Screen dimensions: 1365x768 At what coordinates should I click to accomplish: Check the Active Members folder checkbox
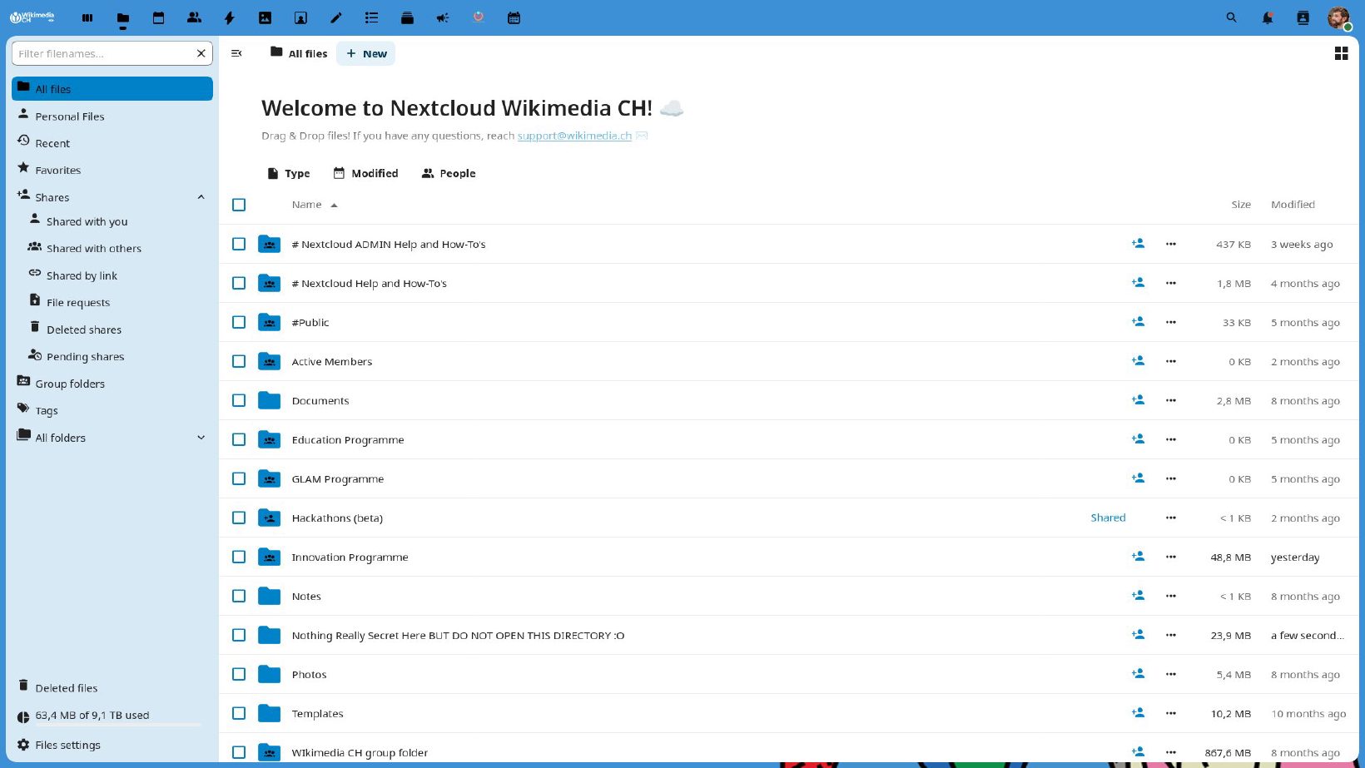(239, 361)
